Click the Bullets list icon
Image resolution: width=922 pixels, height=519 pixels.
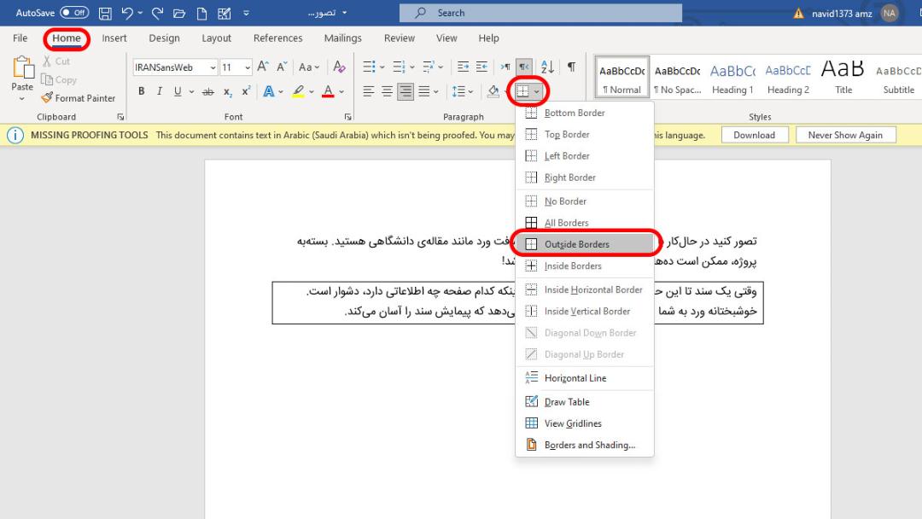(369, 67)
